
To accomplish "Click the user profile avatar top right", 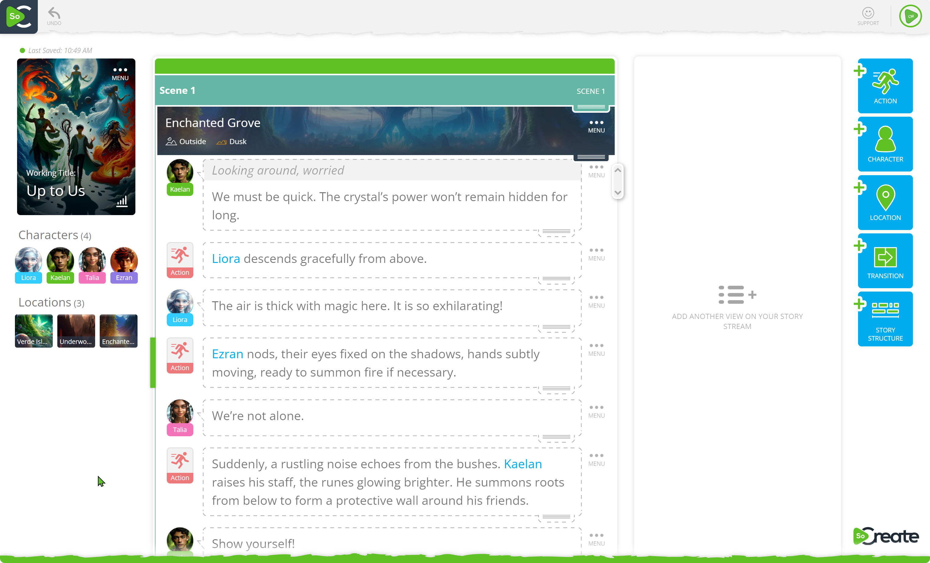I will (910, 16).
